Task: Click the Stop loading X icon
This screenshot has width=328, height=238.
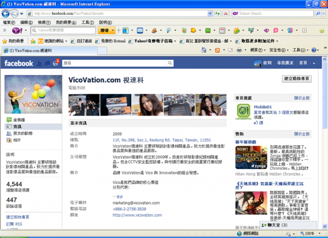Action: click(x=225, y=14)
